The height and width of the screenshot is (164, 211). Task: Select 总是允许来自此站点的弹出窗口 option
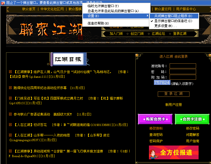(115, 11)
